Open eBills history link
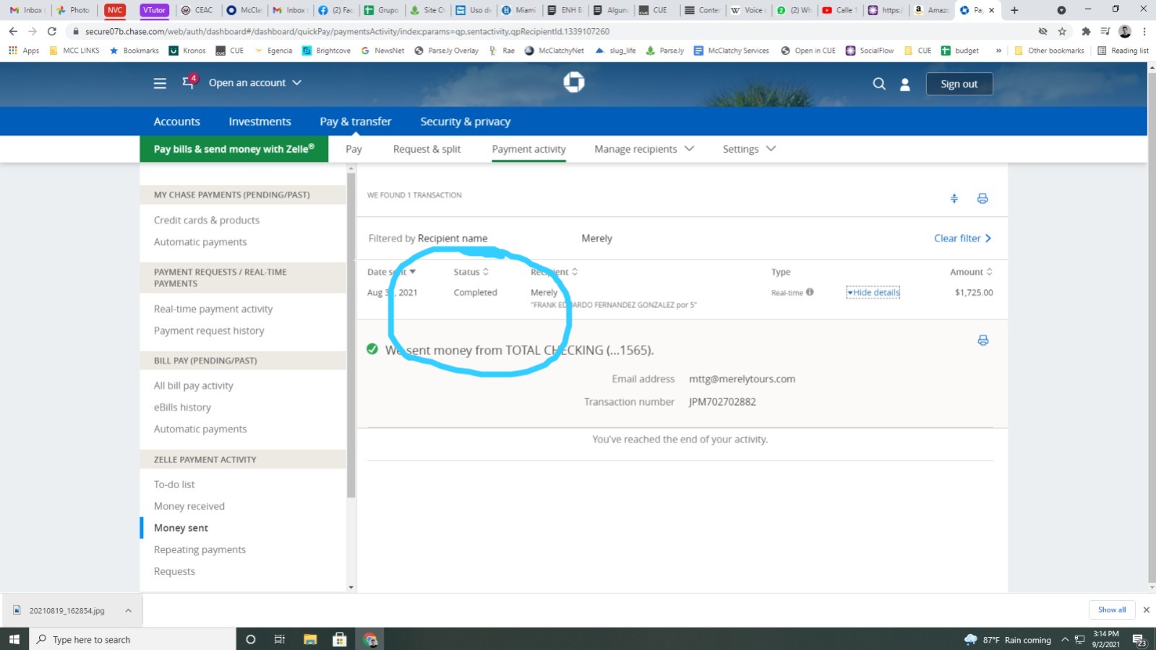1156x650 pixels. (182, 407)
